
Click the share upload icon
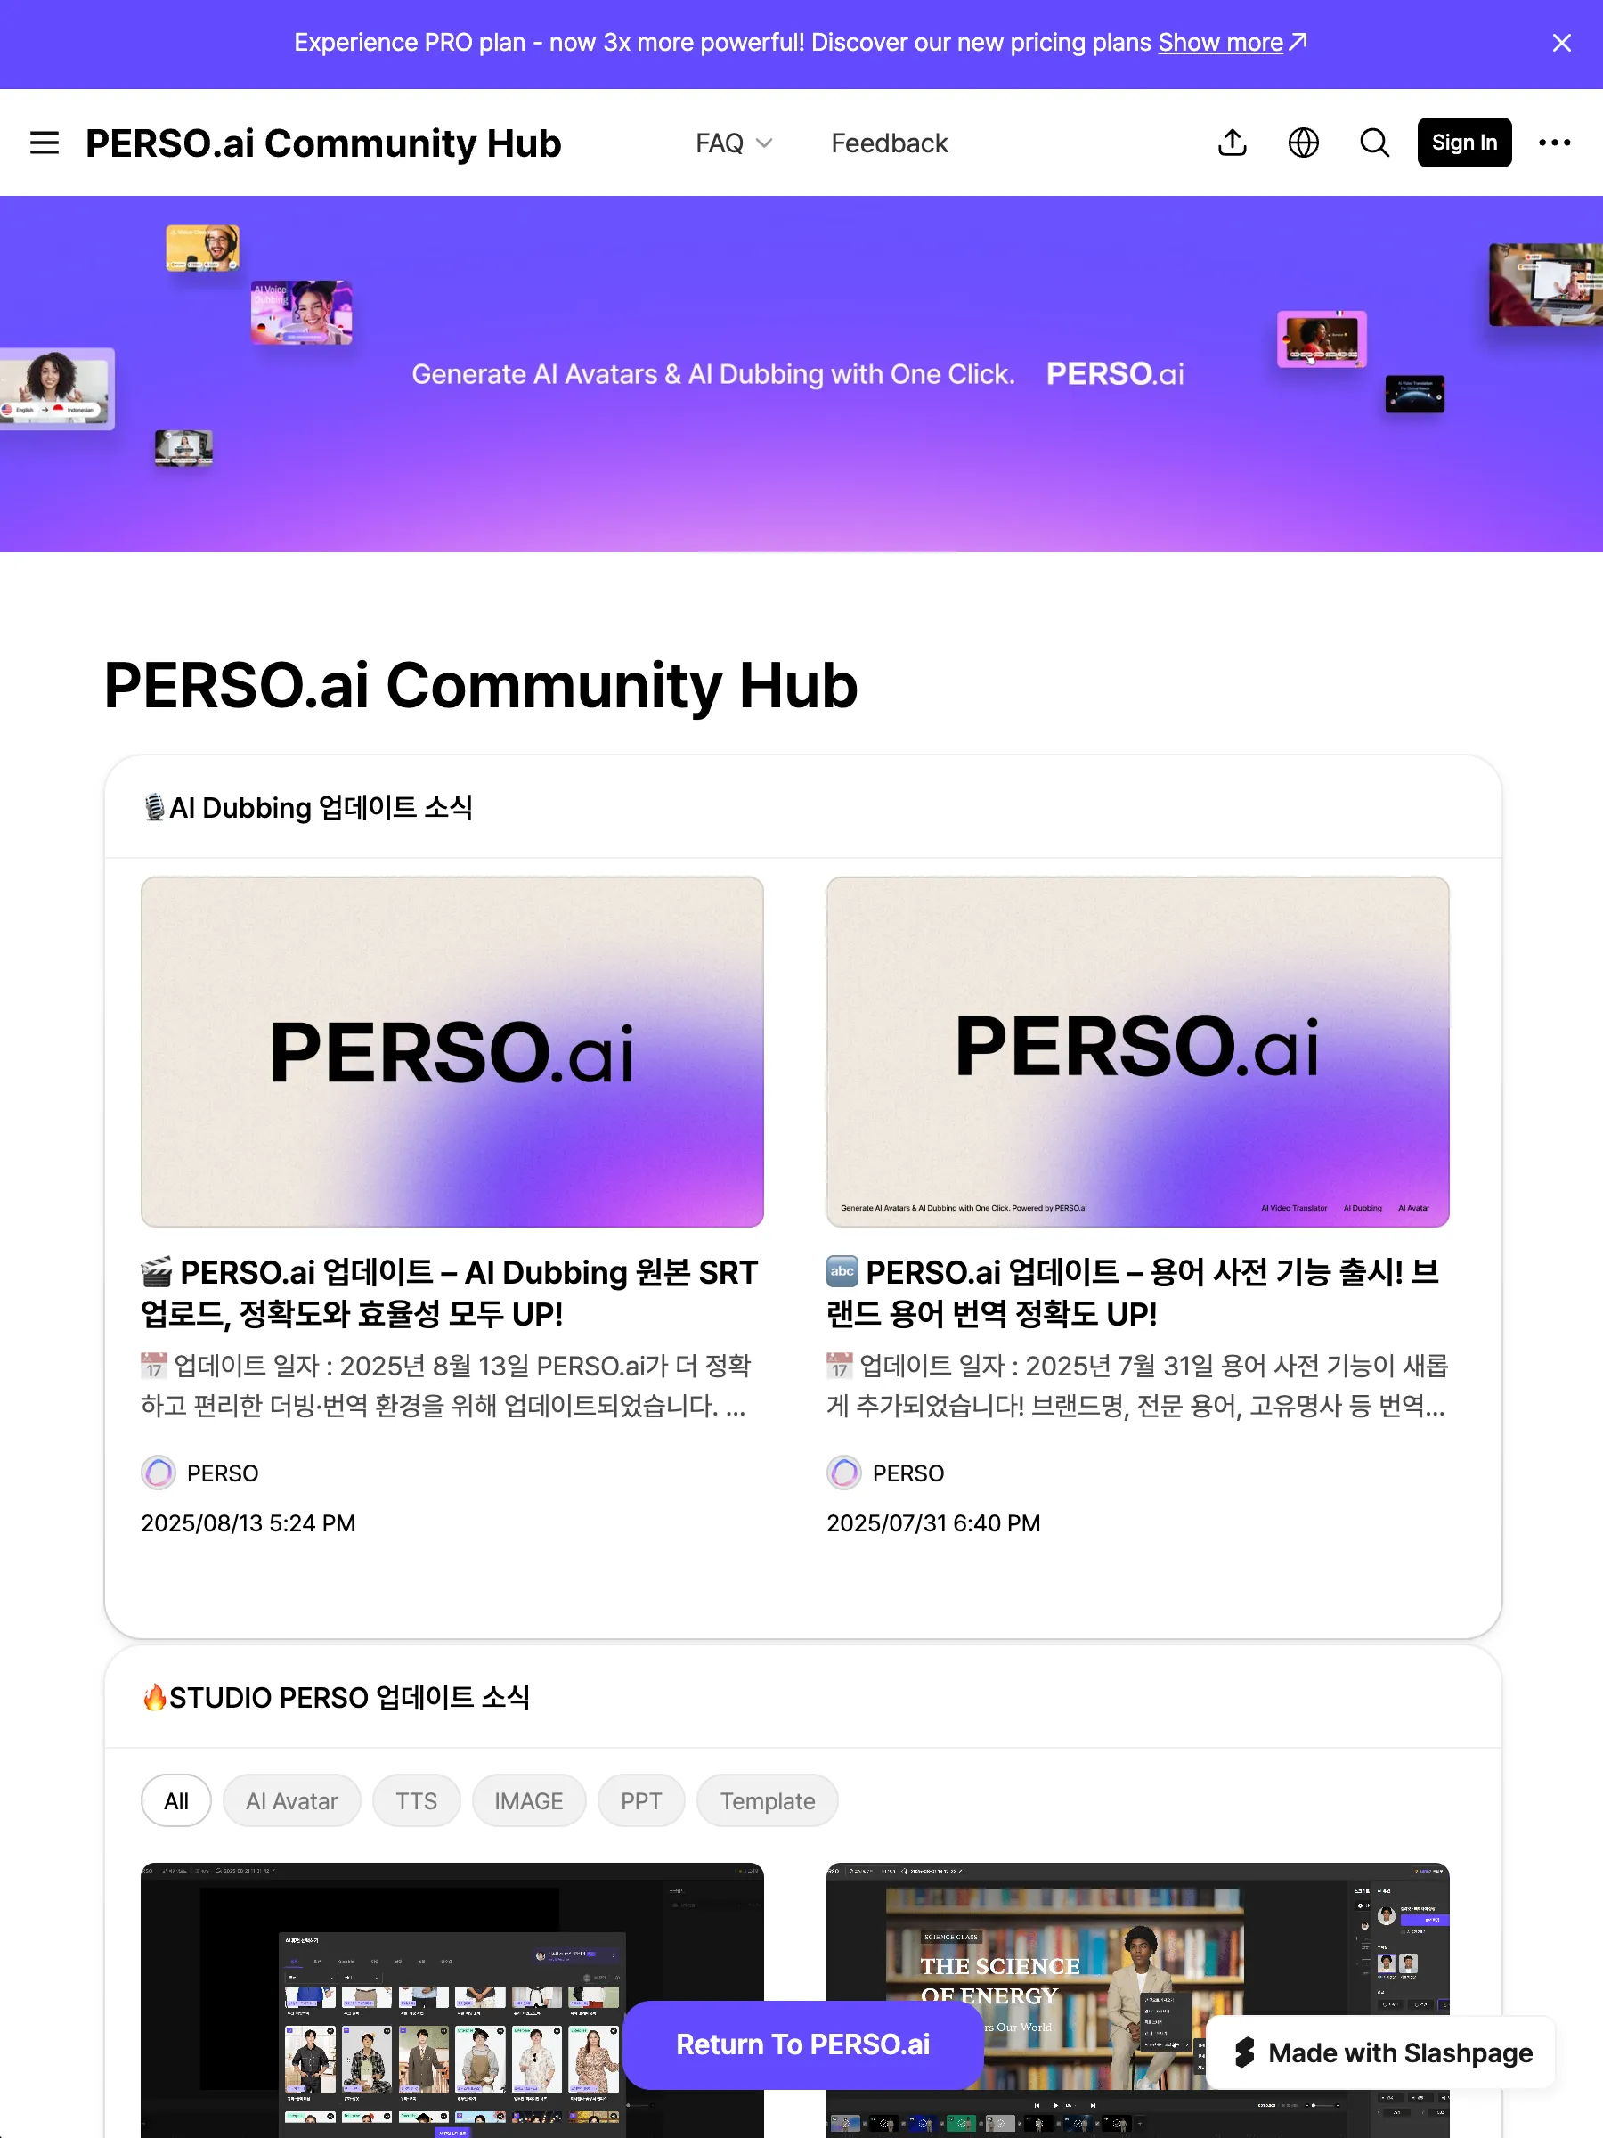pyautogui.click(x=1232, y=143)
